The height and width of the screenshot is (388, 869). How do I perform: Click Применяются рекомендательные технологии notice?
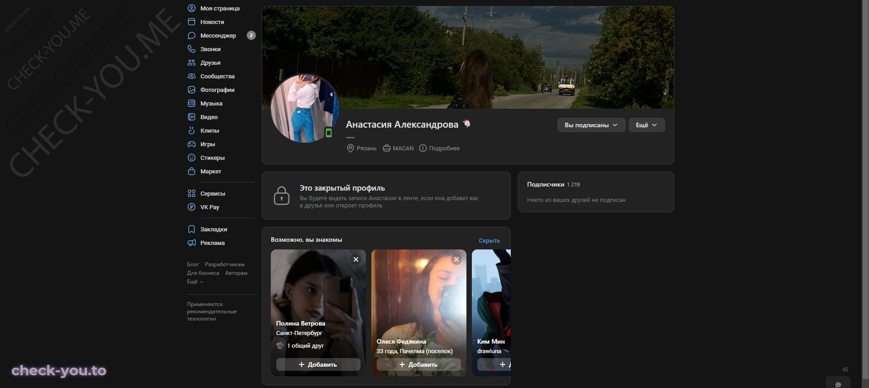click(x=211, y=311)
